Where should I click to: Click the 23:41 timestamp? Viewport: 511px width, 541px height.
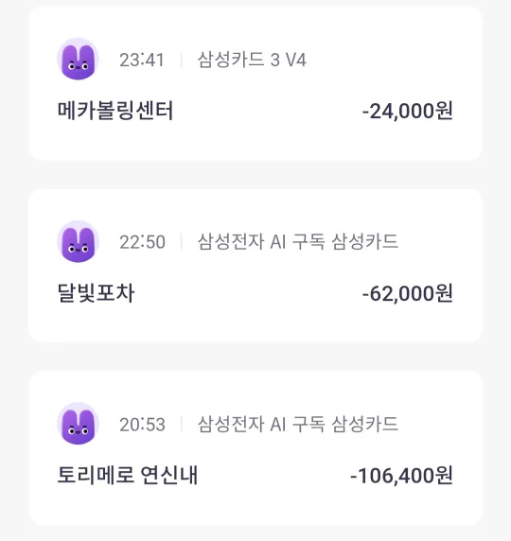coord(142,60)
